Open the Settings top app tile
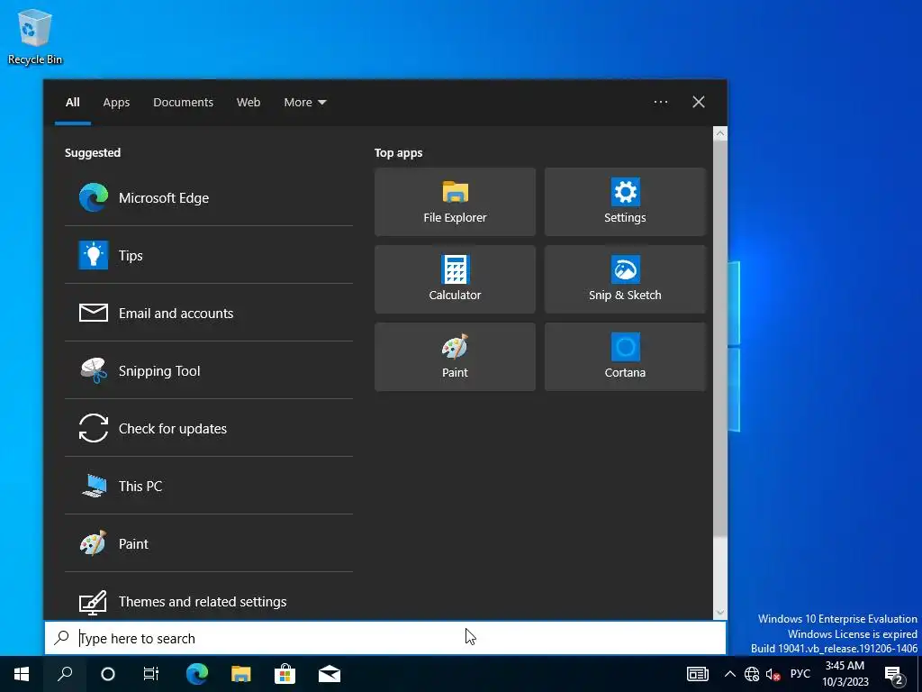The width and height of the screenshot is (922, 692). point(625,202)
